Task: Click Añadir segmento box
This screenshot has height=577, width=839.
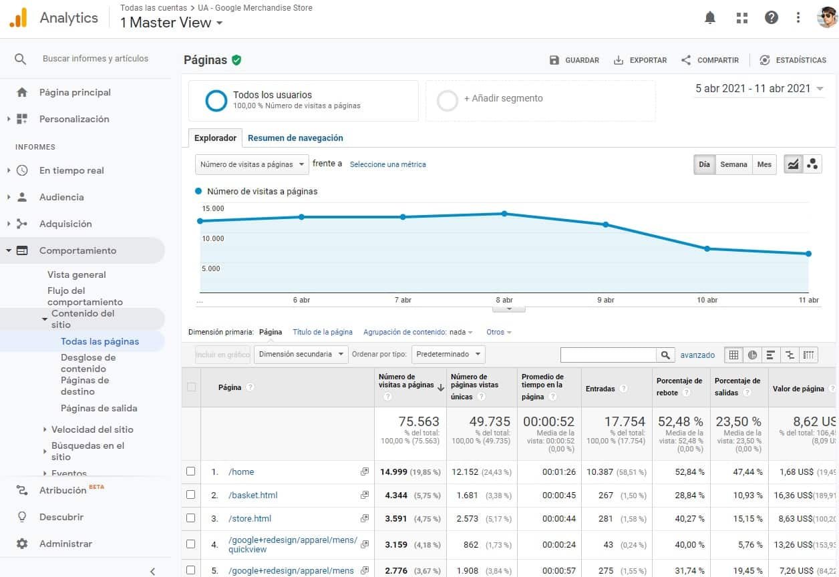Action: (540, 101)
